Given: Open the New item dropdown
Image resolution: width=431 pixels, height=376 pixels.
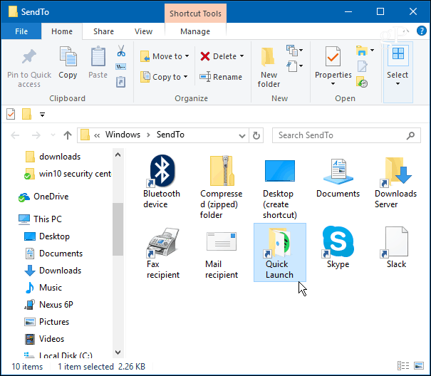Looking at the screenshot, I should [x=294, y=51].
